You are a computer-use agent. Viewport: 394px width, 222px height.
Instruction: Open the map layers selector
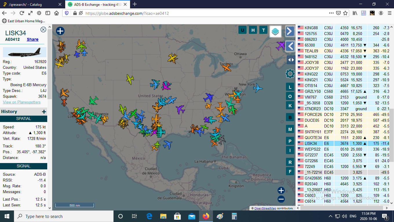[276, 31]
